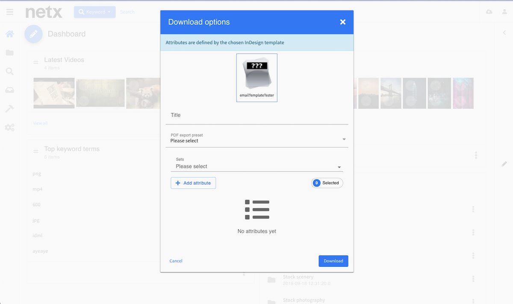This screenshot has height=304, width=513.
Task: Open the user profile icon
Action: (504, 12)
